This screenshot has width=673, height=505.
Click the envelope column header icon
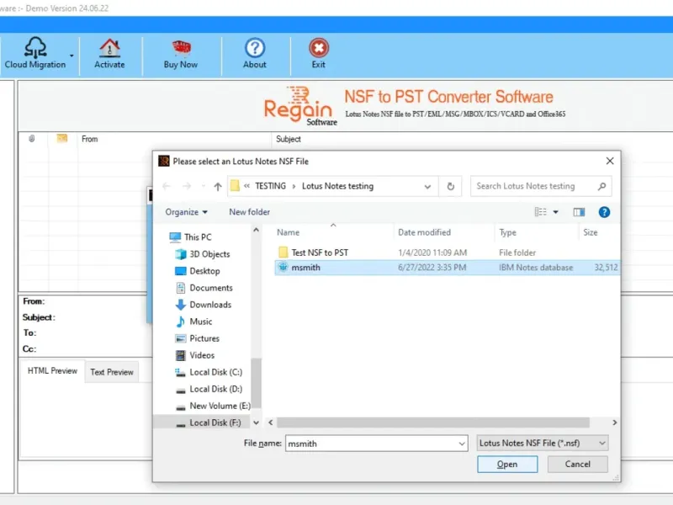[x=61, y=138]
